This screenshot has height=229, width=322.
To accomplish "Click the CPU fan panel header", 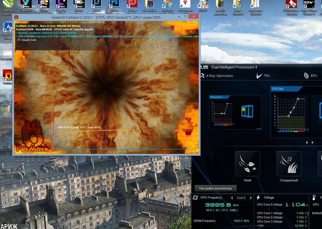I will coord(287,89).
